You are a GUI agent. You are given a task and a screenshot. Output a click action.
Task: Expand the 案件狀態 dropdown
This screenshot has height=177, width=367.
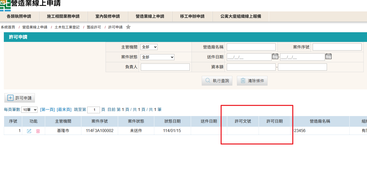click(157, 57)
